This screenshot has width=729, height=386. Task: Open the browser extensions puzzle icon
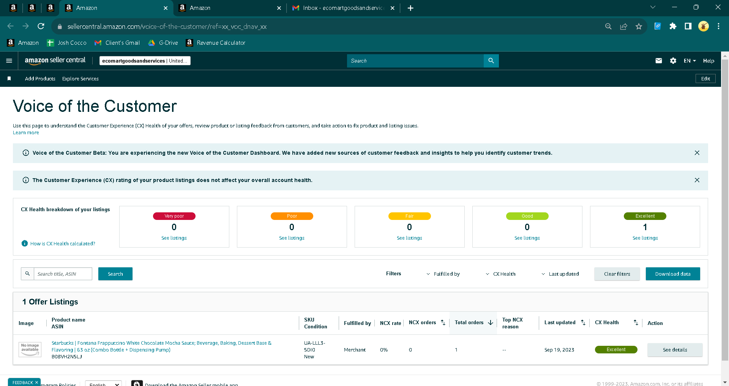(x=673, y=26)
